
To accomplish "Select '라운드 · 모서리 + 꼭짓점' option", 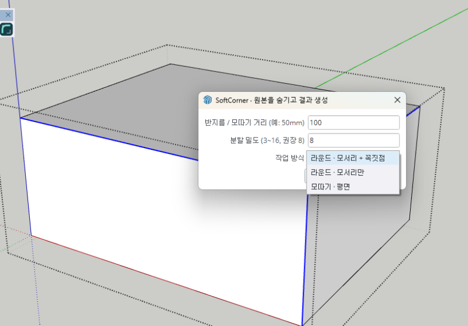I will [353, 158].
